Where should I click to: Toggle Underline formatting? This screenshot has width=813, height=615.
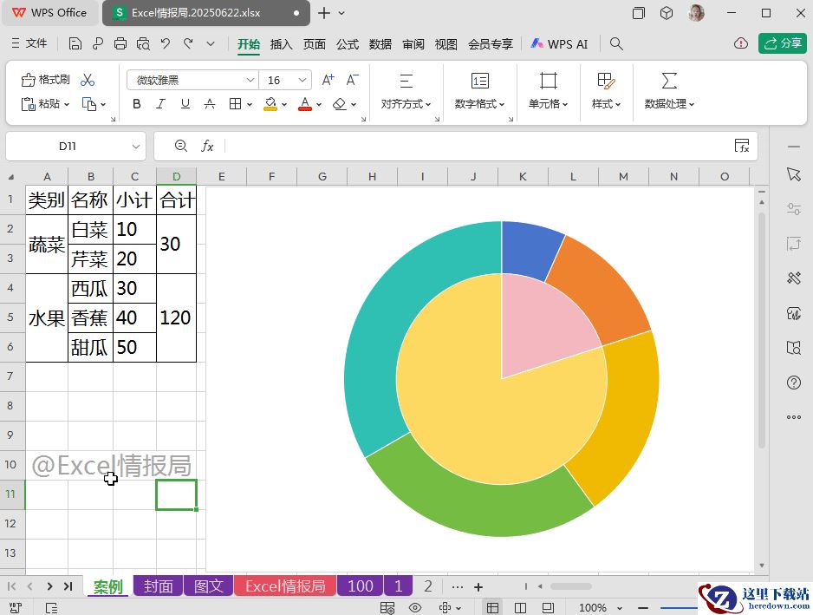tap(185, 104)
